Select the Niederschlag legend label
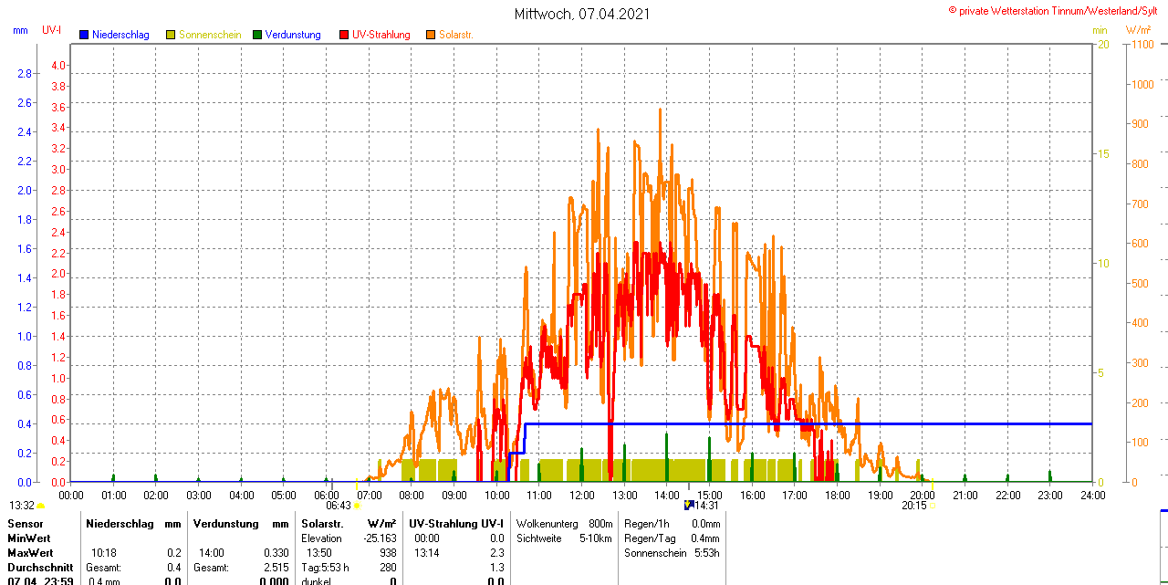 click(x=120, y=35)
